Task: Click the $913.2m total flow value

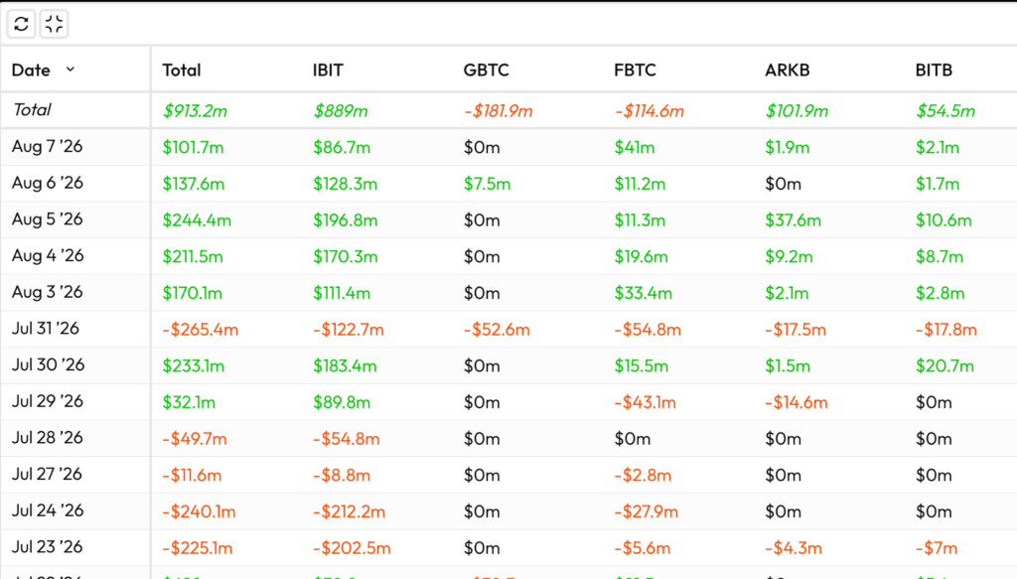Action: (x=195, y=111)
